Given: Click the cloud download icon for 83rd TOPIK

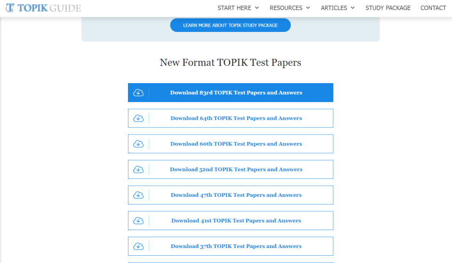Looking at the screenshot, I should [x=139, y=93].
